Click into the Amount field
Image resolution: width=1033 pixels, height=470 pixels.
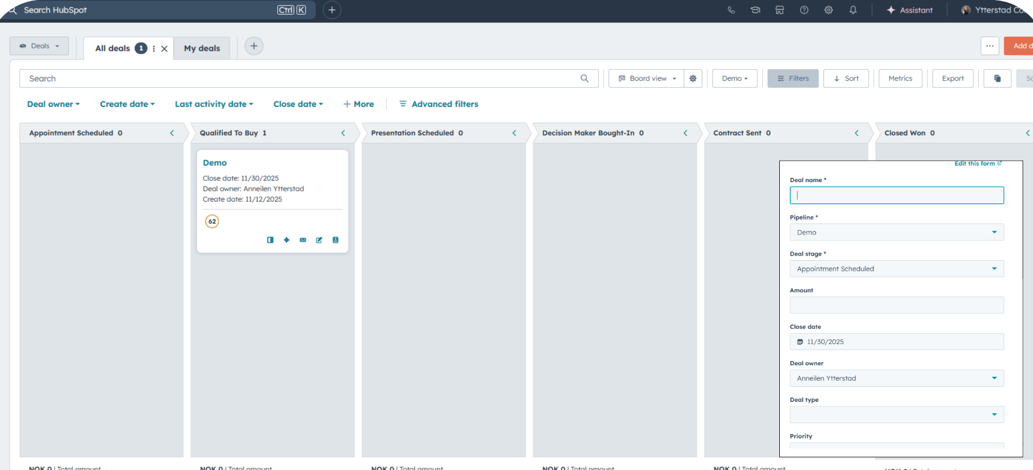tap(897, 305)
